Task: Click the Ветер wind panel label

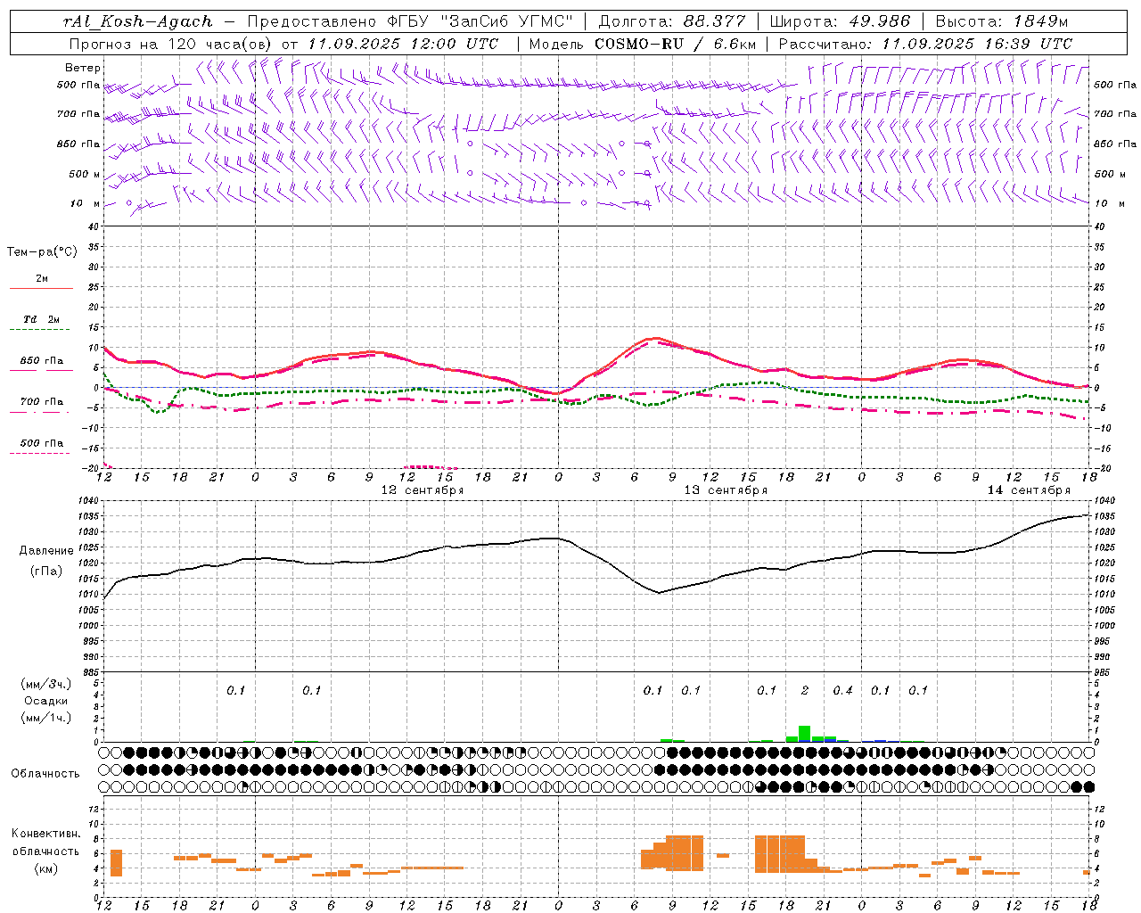Action: click(83, 68)
